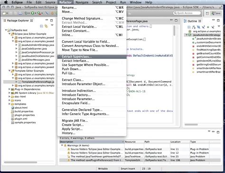Choose Extract Interface... menu entry
This screenshot has height=173, width=225.
click(x=92, y=61)
